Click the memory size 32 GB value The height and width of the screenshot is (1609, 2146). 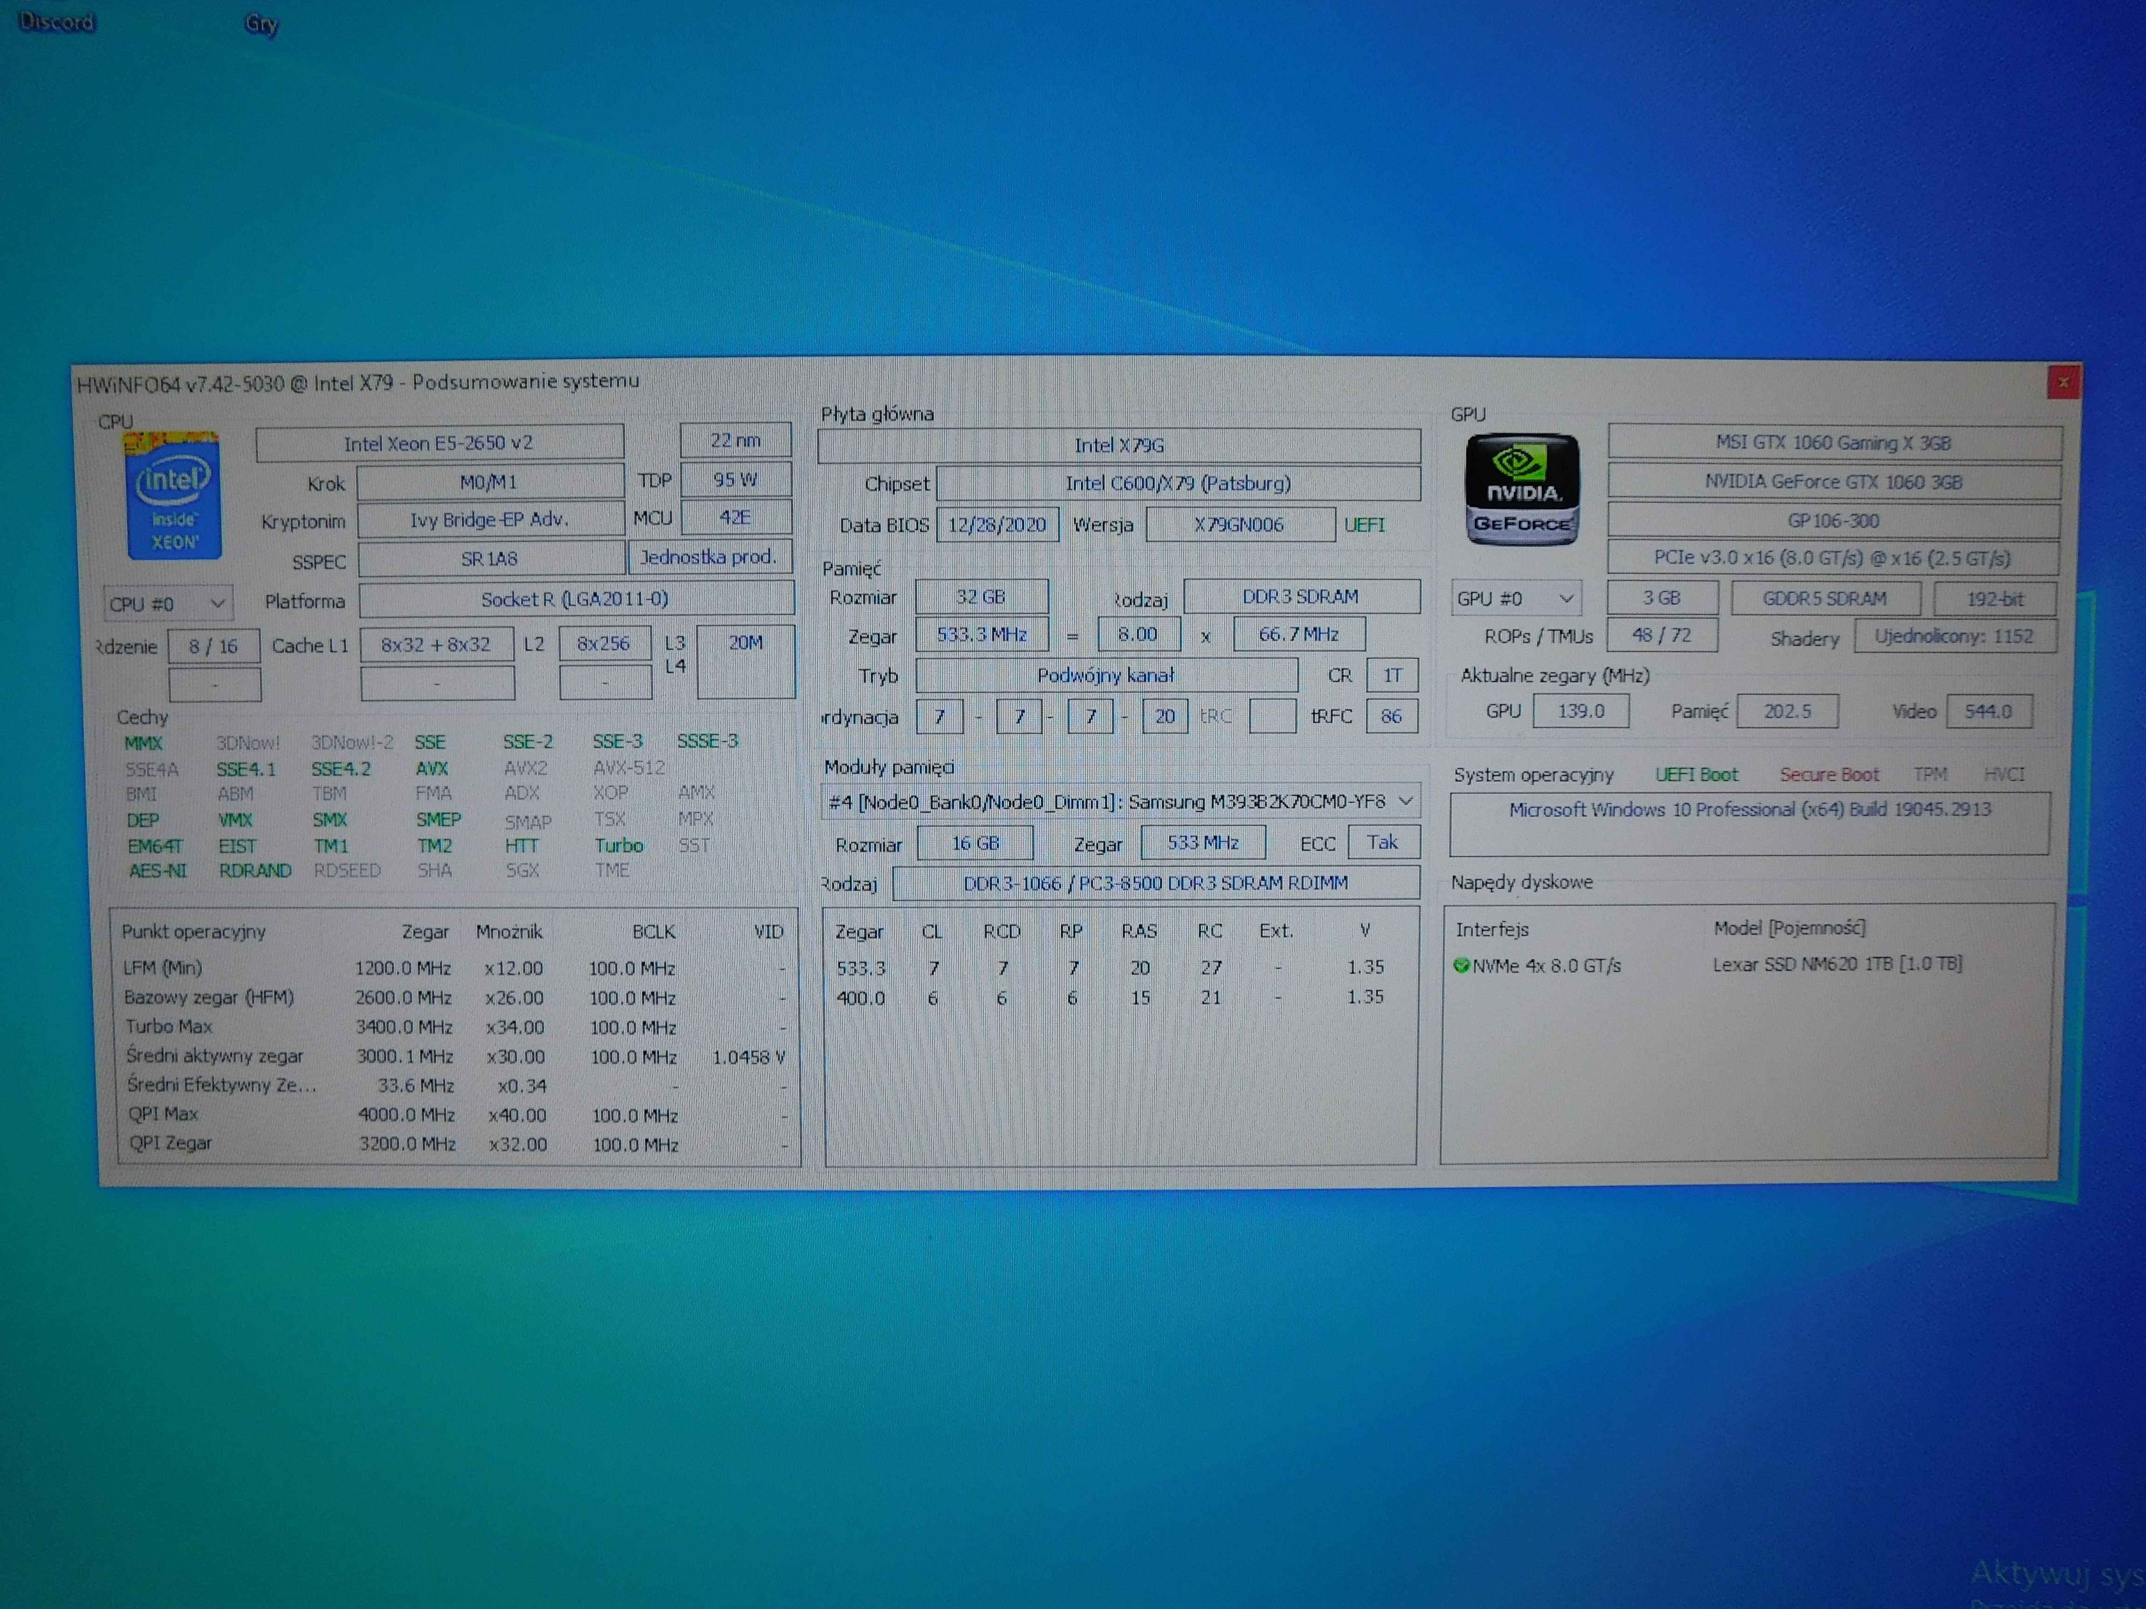point(981,596)
